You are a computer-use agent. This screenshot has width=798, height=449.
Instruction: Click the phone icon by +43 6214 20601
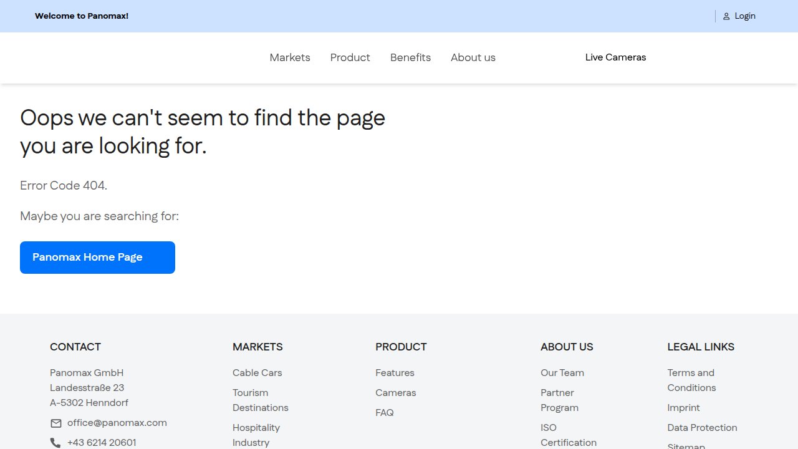click(x=55, y=443)
